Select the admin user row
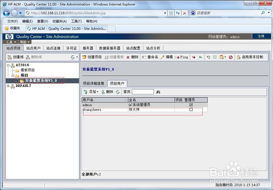273x190 pixels. point(144,105)
